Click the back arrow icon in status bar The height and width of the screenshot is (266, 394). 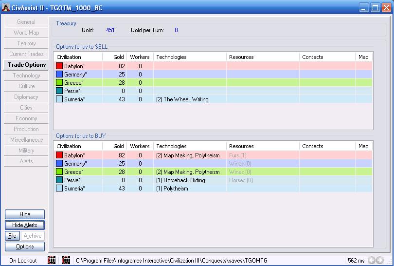click(x=372, y=260)
